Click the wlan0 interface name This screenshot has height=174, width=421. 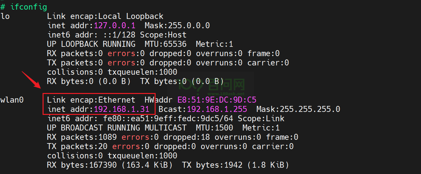pos(12,100)
